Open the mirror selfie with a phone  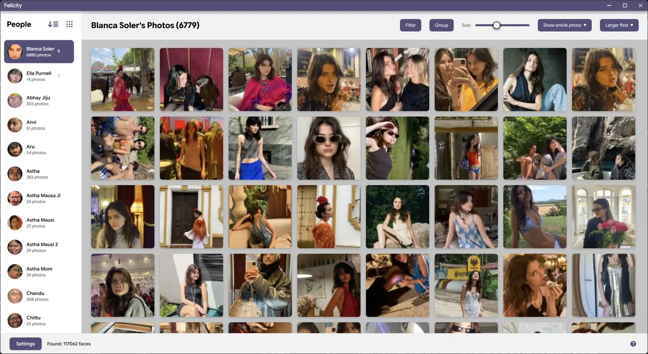point(466,79)
